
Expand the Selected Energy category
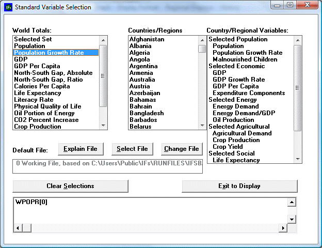pyautogui.click(x=234, y=100)
